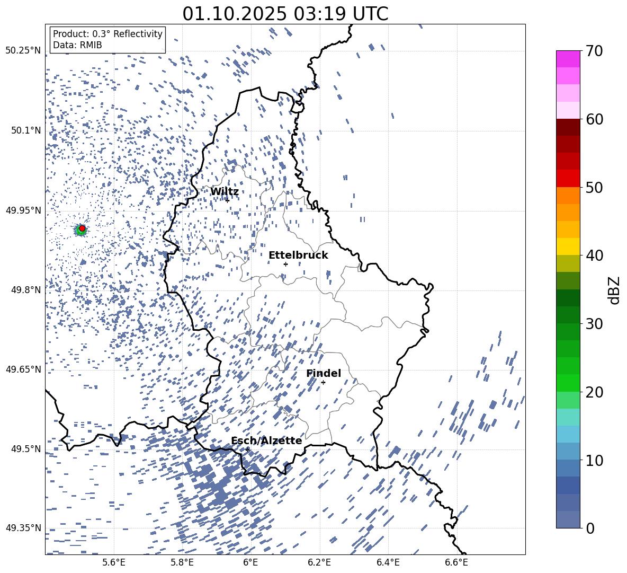Click the 50.1°N latitude label
The width and height of the screenshot is (627, 573).
tap(26, 130)
